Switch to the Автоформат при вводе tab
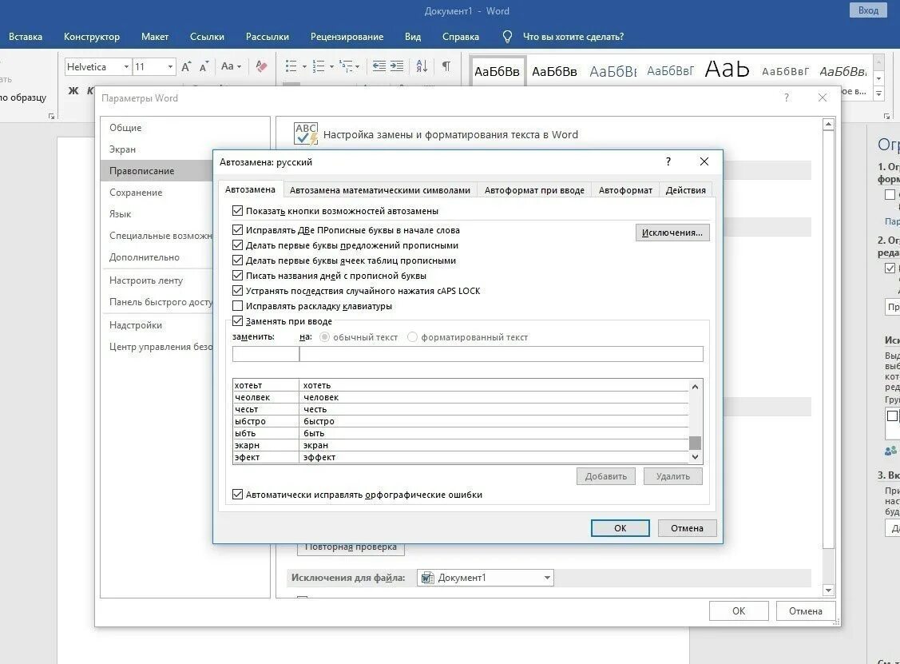 point(533,190)
